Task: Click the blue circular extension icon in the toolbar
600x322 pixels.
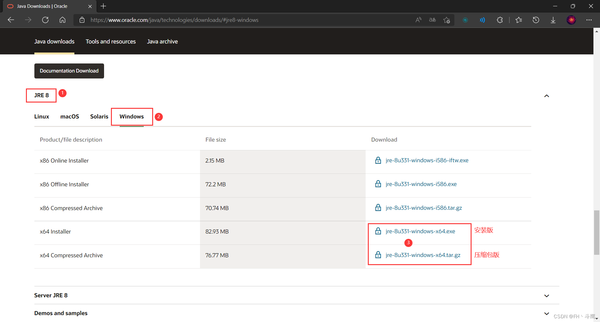Action: 465,20
